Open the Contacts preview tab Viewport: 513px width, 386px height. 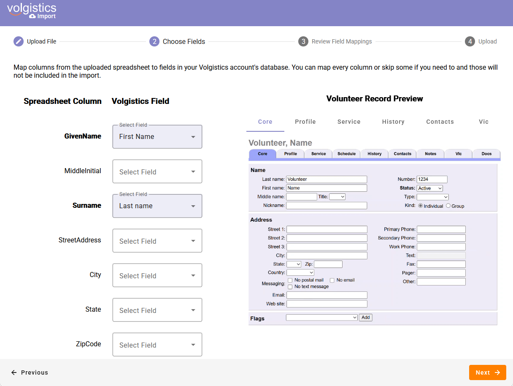[x=440, y=122]
